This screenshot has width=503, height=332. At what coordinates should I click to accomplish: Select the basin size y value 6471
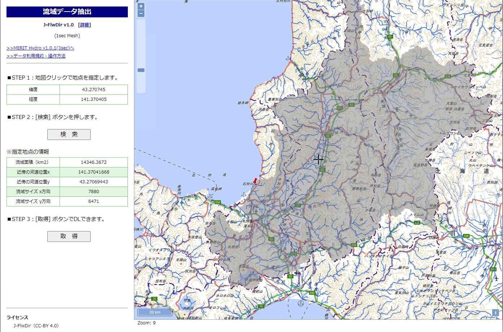94,201
